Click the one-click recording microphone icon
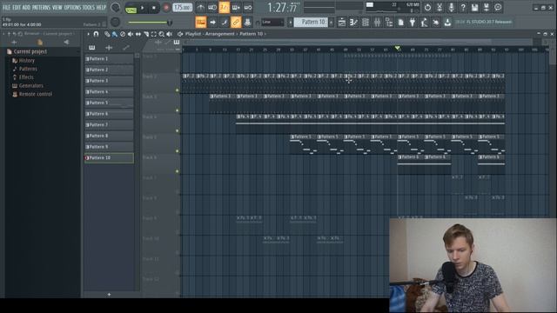 [451, 7]
